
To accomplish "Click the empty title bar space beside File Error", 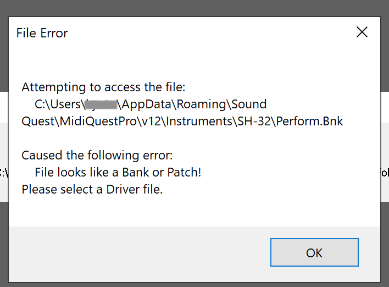I will point(209,33).
